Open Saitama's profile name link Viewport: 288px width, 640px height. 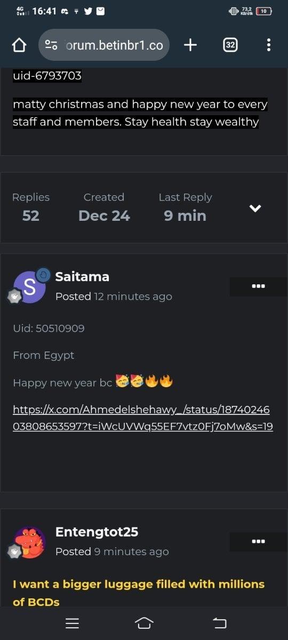pos(82,276)
